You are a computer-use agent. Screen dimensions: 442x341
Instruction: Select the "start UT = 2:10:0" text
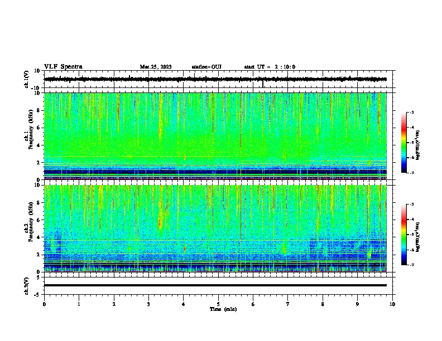point(270,67)
